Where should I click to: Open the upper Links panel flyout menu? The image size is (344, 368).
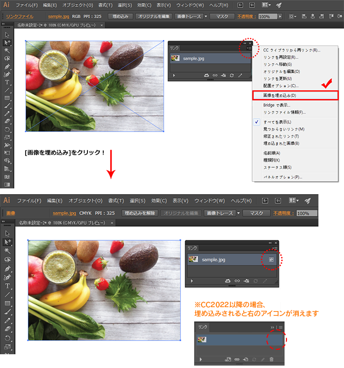coord(249,48)
